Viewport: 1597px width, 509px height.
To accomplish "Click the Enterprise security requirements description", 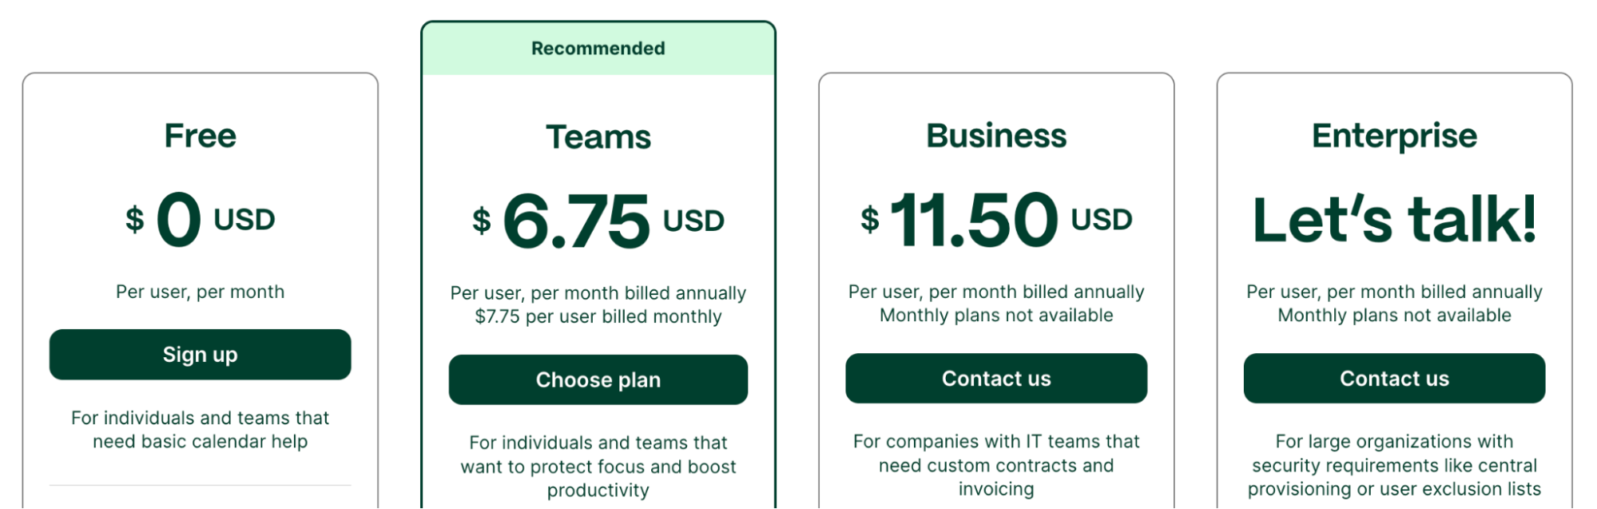I will click(1393, 466).
